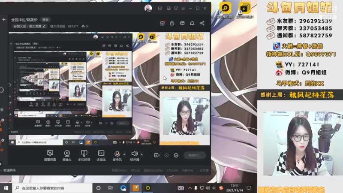The height and width of the screenshot is (193, 343).
Task: Open the left yellow circular-logo desktop shortcut
Action: 226,9
